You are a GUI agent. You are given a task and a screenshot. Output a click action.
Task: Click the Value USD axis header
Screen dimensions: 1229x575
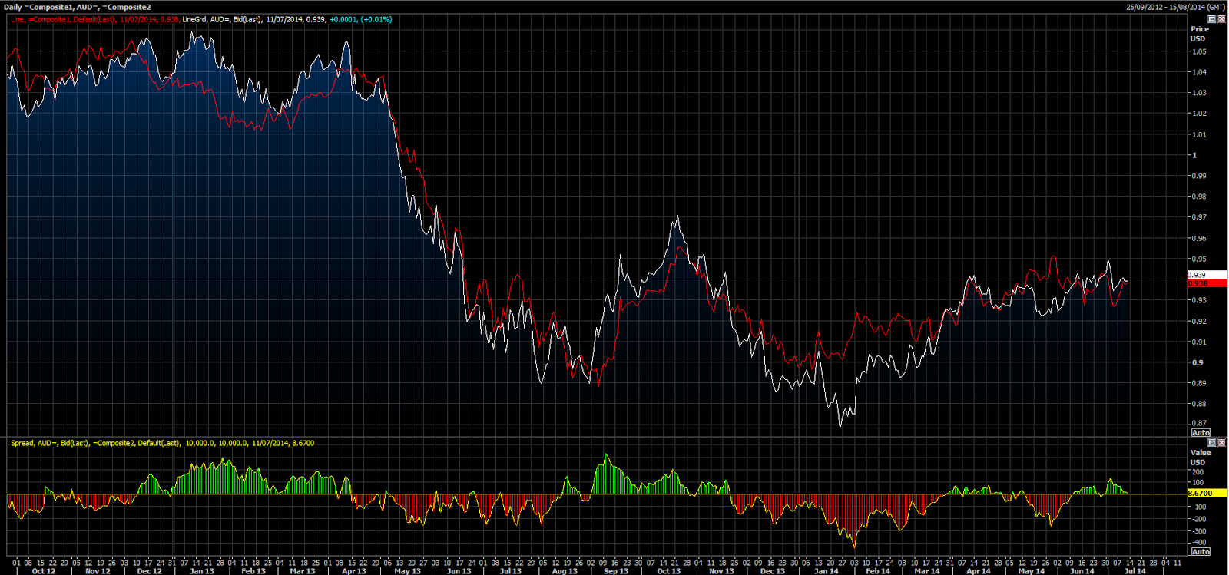[1200, 458]
